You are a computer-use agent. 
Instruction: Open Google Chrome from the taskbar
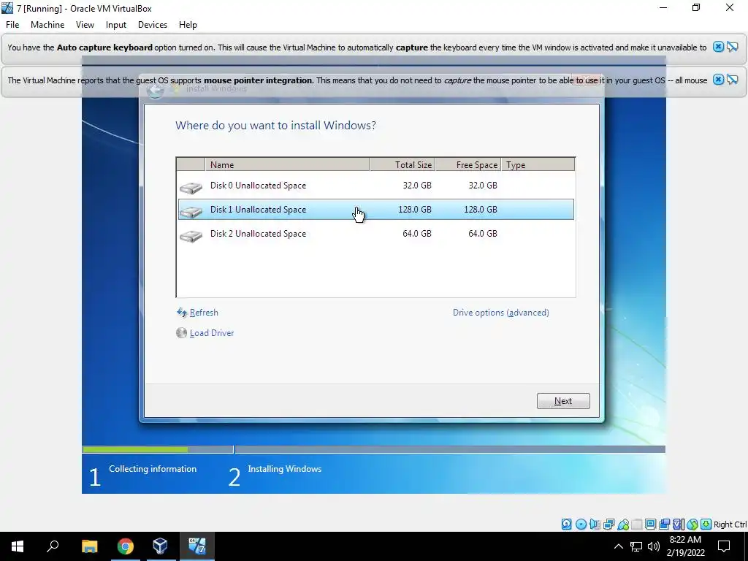coord(126,546)
